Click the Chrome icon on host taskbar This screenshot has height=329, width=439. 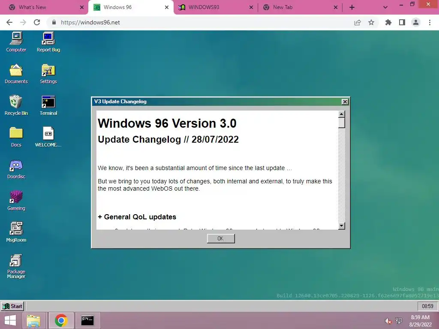61,320
